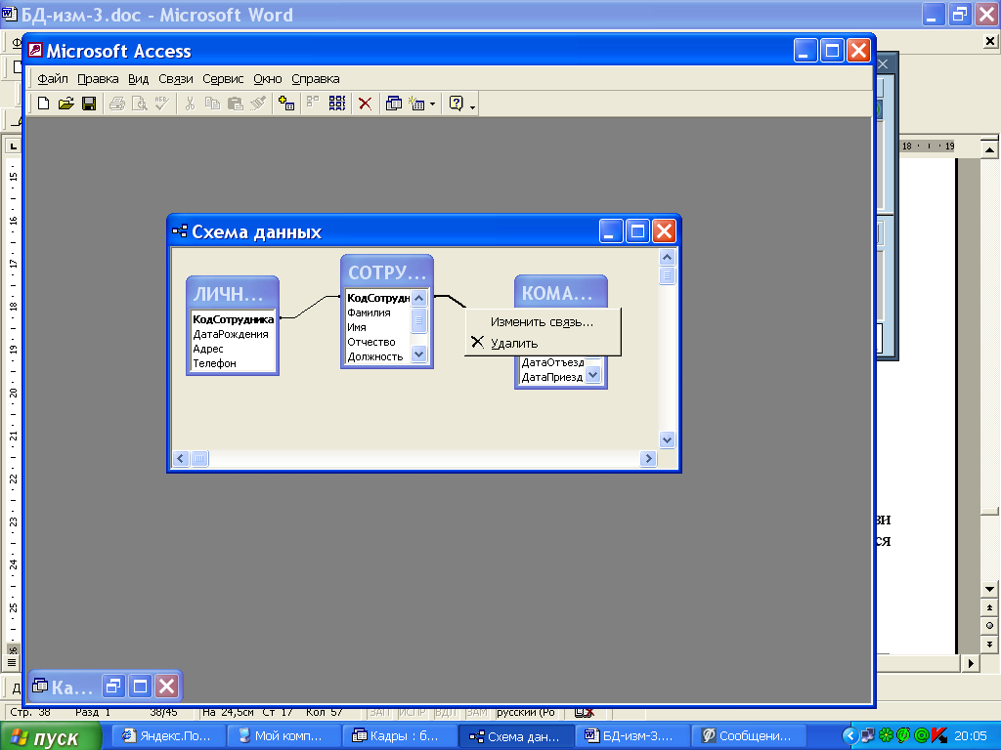Click the Show All Relationships icon
The height and width of the screenshot is (750, 1001).
coord(337,104)
